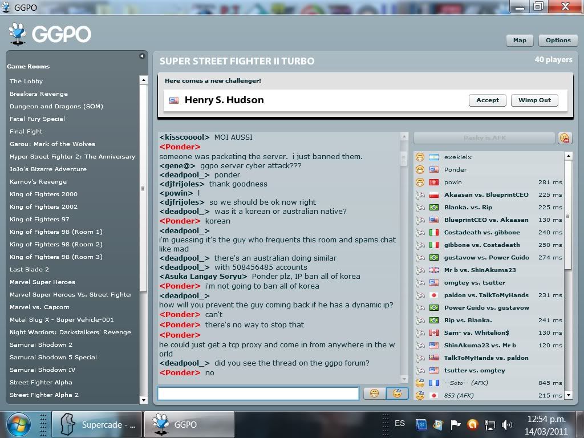
Task: Click chat scrollbar up arrow
Action: (404, 137)
